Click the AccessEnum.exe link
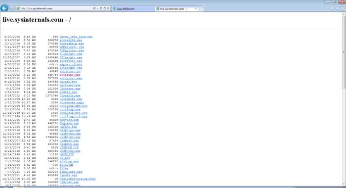Screen dimensions: 346x188 coord(72,44)
